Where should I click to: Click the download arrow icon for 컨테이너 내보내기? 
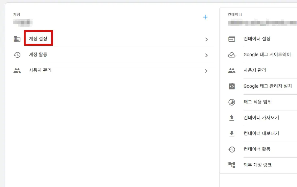coord(232,133)
